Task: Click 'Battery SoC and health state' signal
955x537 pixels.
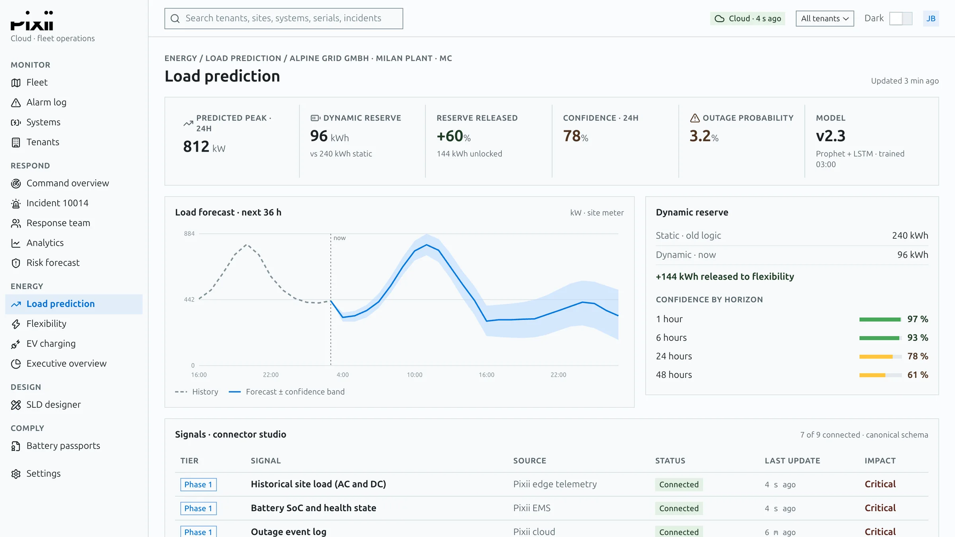Action: click(314, 508)
